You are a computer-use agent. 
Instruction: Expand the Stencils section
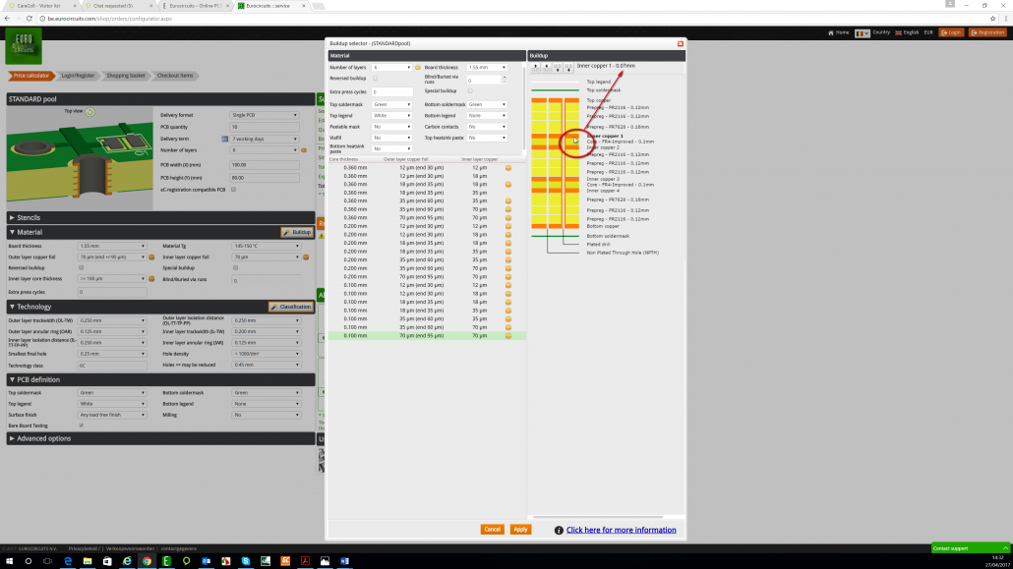point(161,217)
